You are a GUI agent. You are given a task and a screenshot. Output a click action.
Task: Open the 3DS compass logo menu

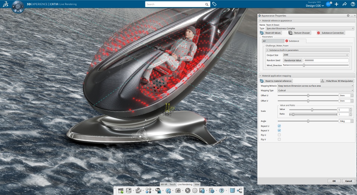coord(6,4)
